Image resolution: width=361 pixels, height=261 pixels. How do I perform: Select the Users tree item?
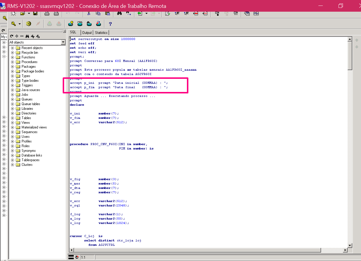coord(25,137)
